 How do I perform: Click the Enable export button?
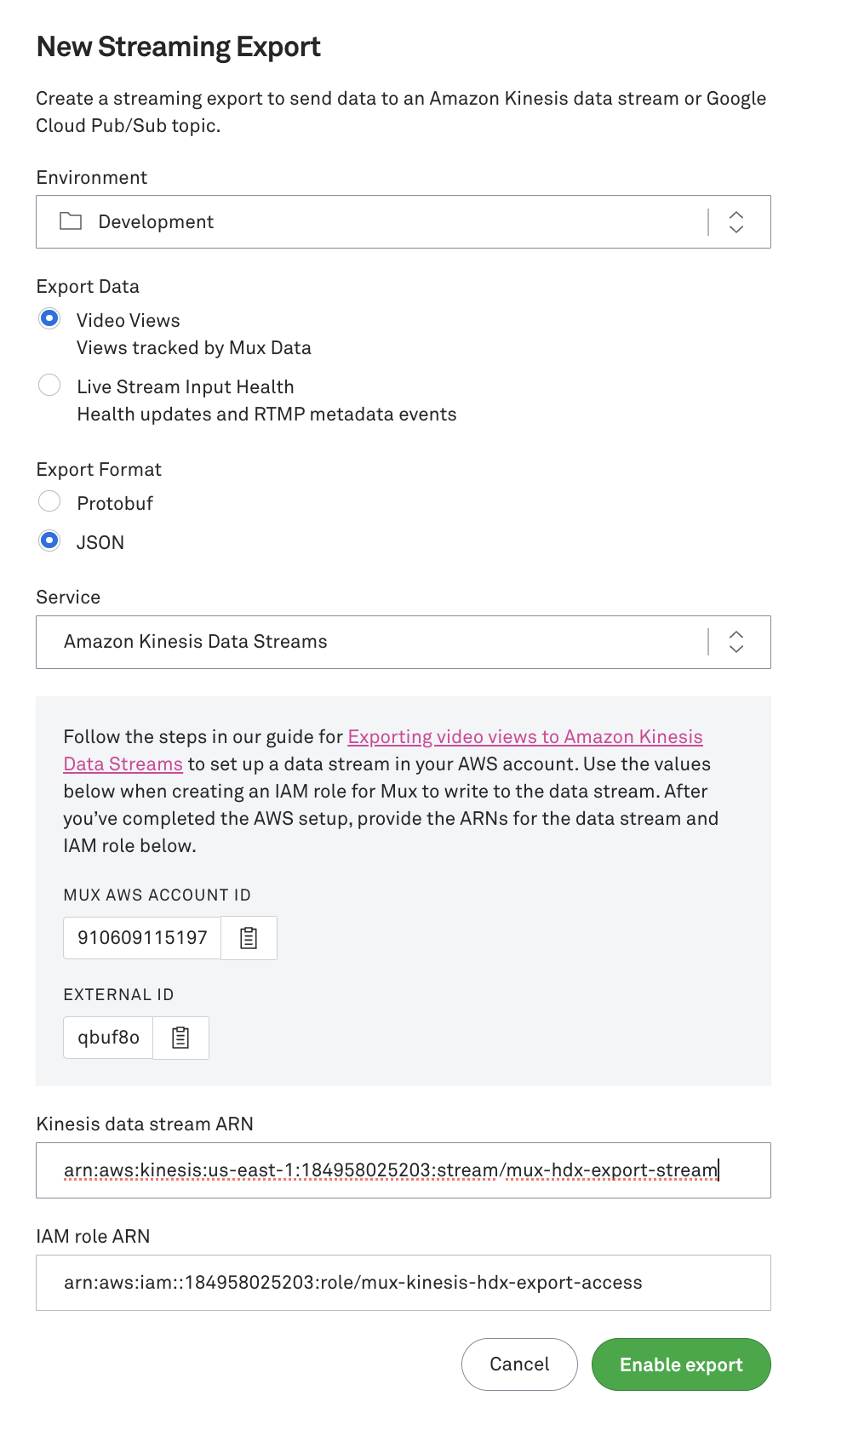(681, 1364)
